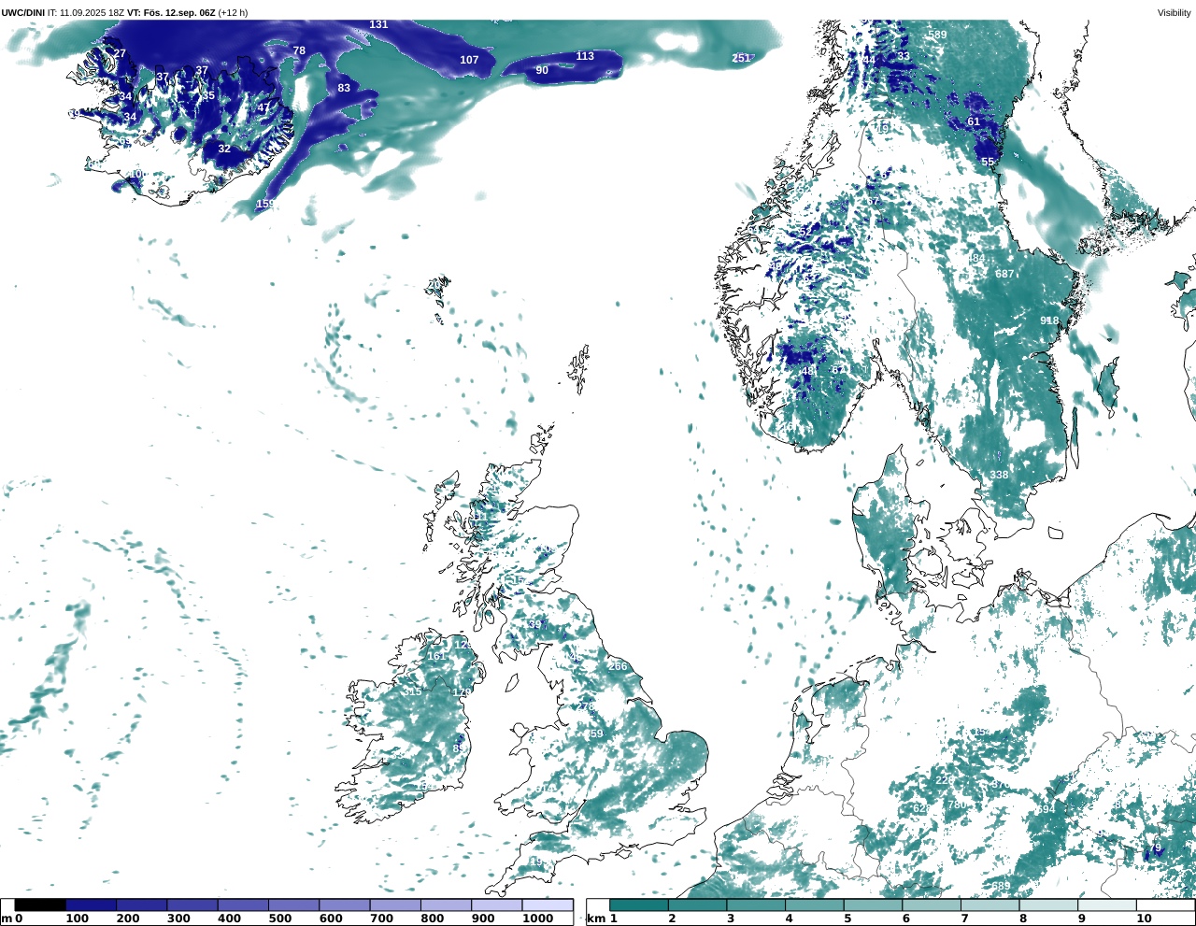Screen dimensions: 1196x926
Task: Click the 4–5 km legend swatch
Action: [815, 905]
